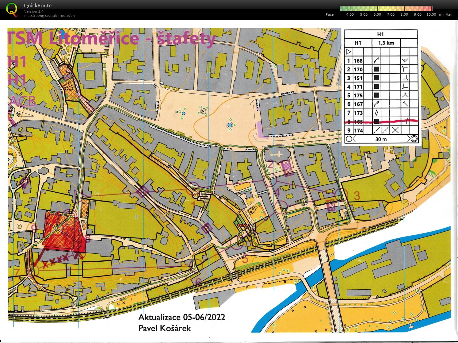This screenshot has width=458, height=343.
Task: Click control code 151 in the table
Action: [358, 78]
